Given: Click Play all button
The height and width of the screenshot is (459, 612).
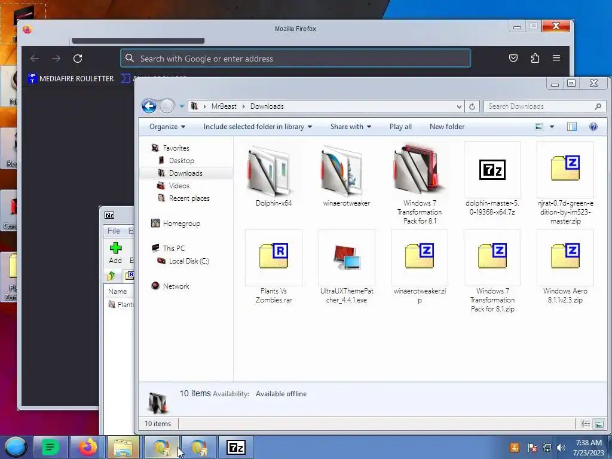Looking at the screenshot, I should tap(400, 127).
